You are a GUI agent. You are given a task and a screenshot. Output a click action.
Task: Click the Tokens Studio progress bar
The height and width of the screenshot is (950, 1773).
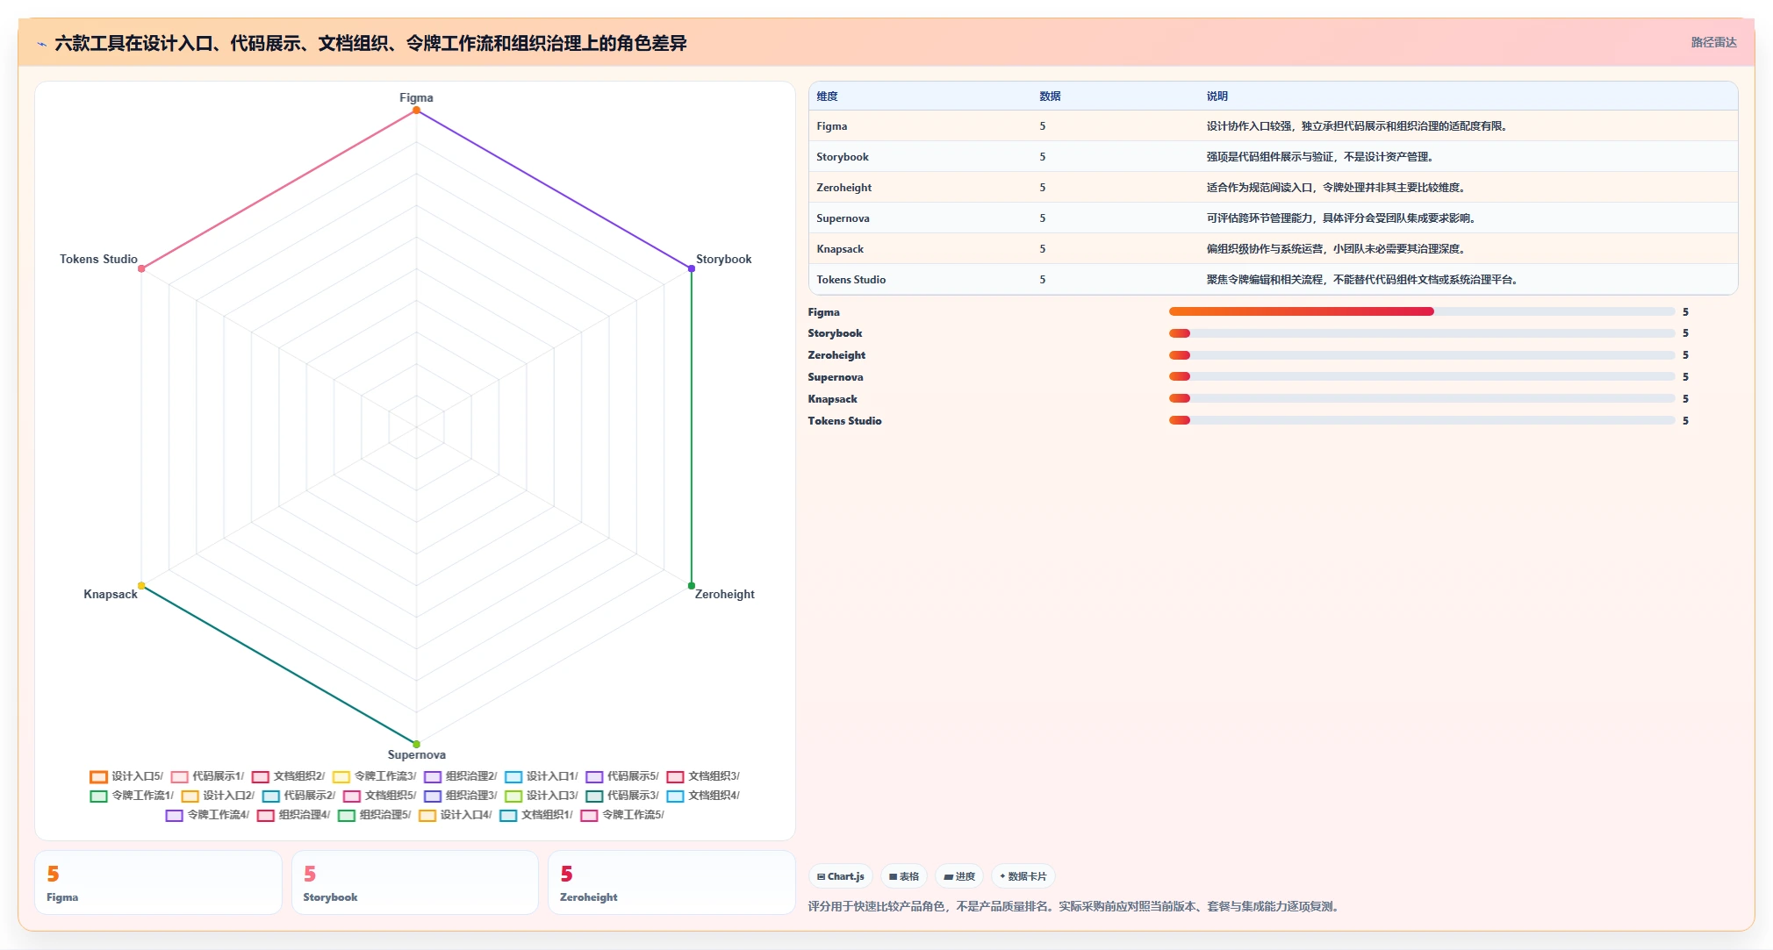[1421, 420]
